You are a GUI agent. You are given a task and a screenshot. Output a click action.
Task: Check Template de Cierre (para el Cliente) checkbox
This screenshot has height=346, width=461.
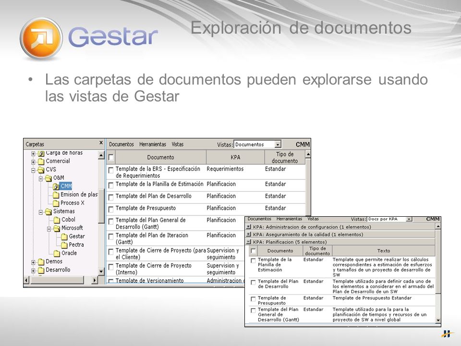pos(111,251)
